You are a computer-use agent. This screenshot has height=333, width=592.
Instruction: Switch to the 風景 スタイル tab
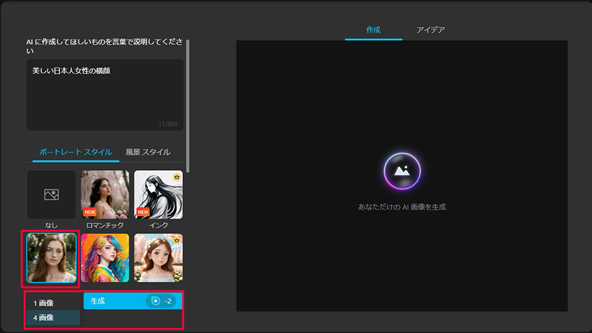pos(148,152)
